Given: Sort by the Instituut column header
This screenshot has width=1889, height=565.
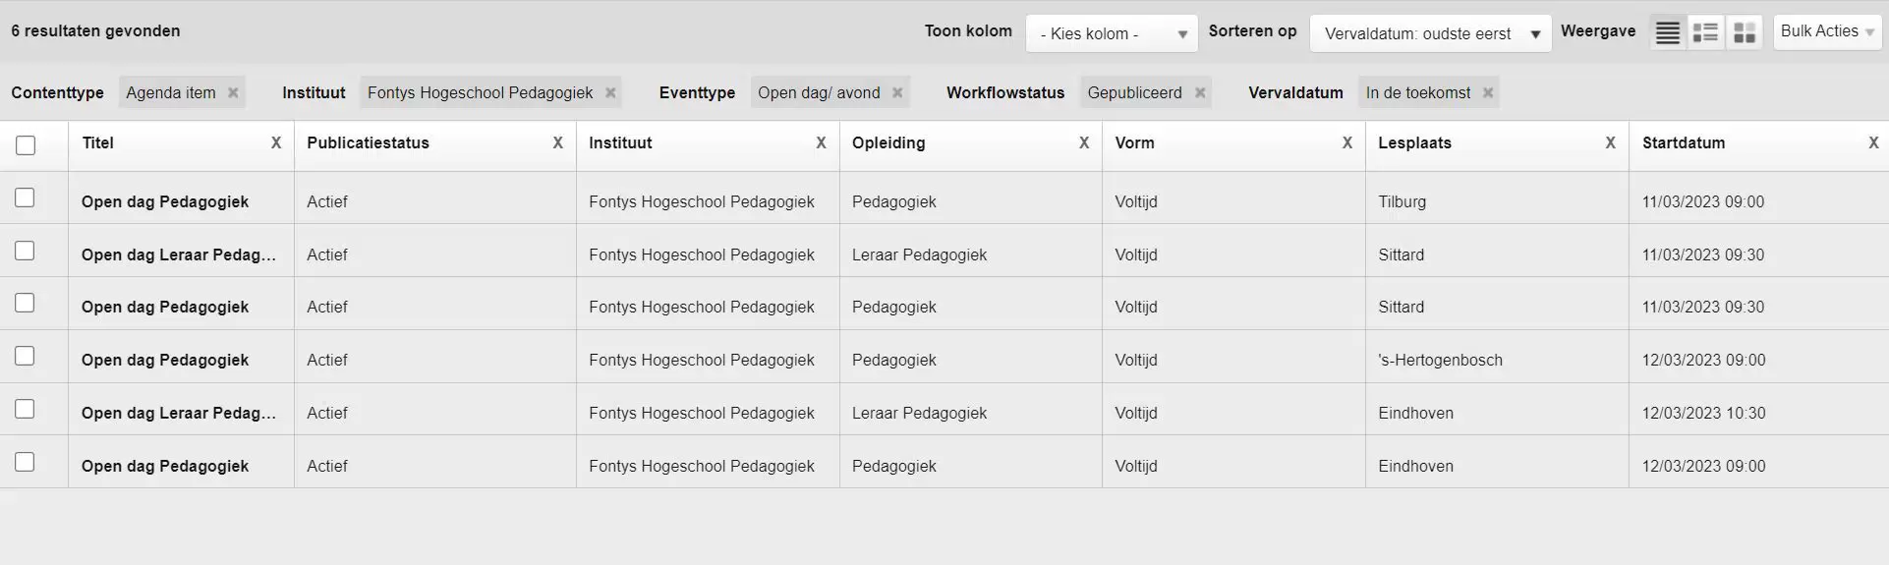Looking at the screenshot, I should [x=620, y=143].
